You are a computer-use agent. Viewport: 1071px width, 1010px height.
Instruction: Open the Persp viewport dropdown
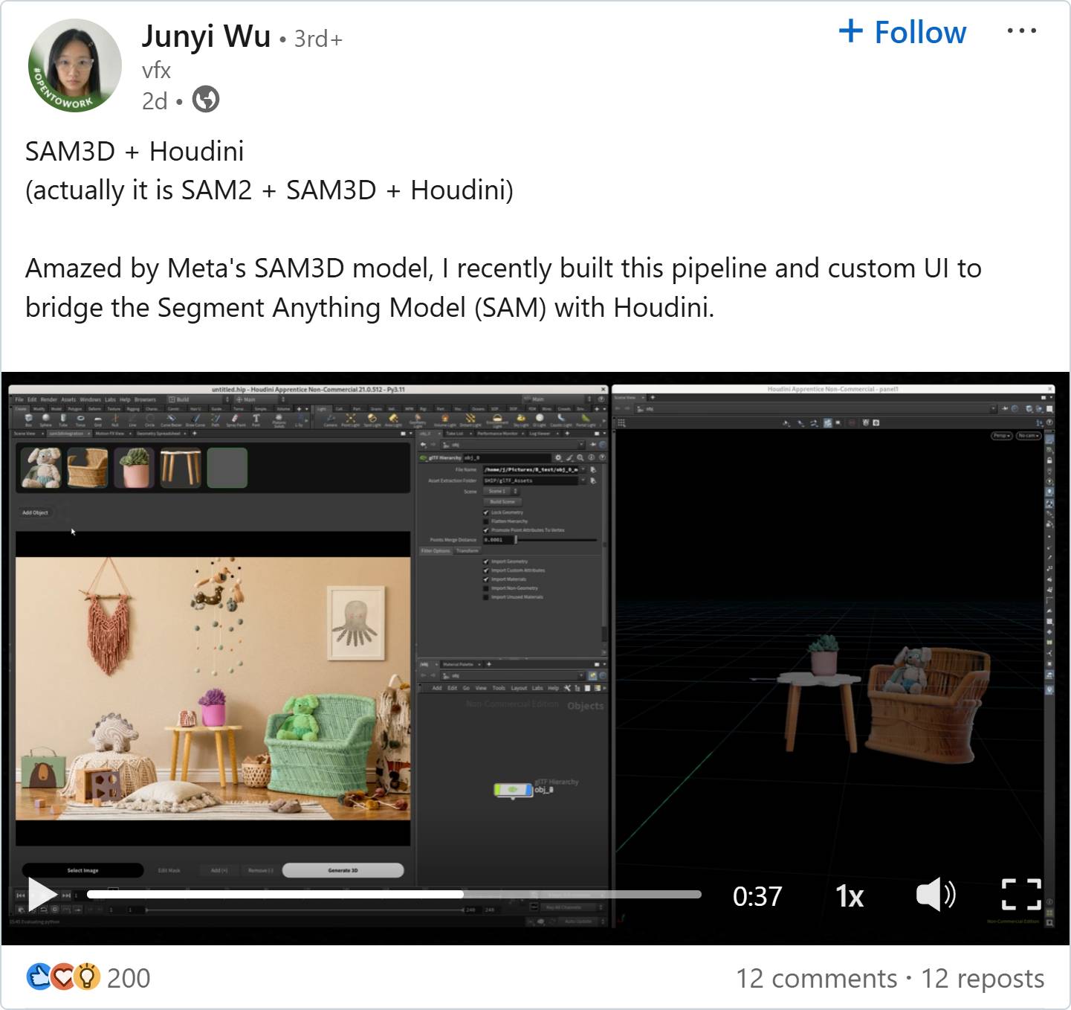point(1001,436)
